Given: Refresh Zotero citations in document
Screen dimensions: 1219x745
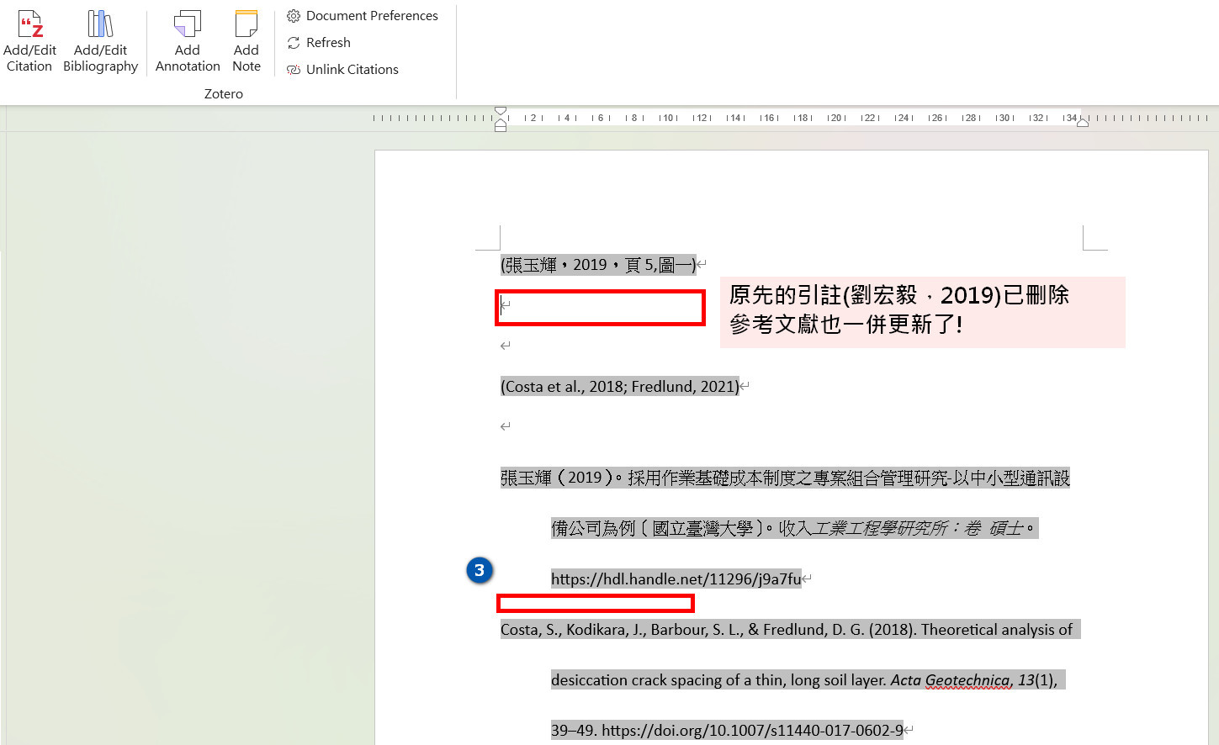Looking at the screenshot, I should click(x=319, y=43).
